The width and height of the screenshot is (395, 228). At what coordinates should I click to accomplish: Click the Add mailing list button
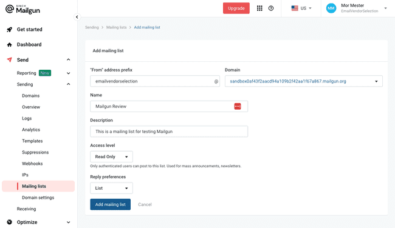pos(111,204)
